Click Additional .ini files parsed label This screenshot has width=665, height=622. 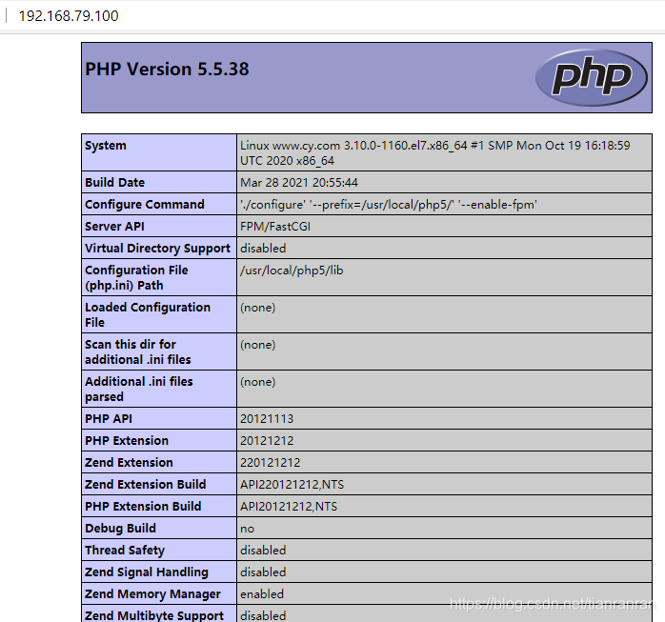coord(139,390)
